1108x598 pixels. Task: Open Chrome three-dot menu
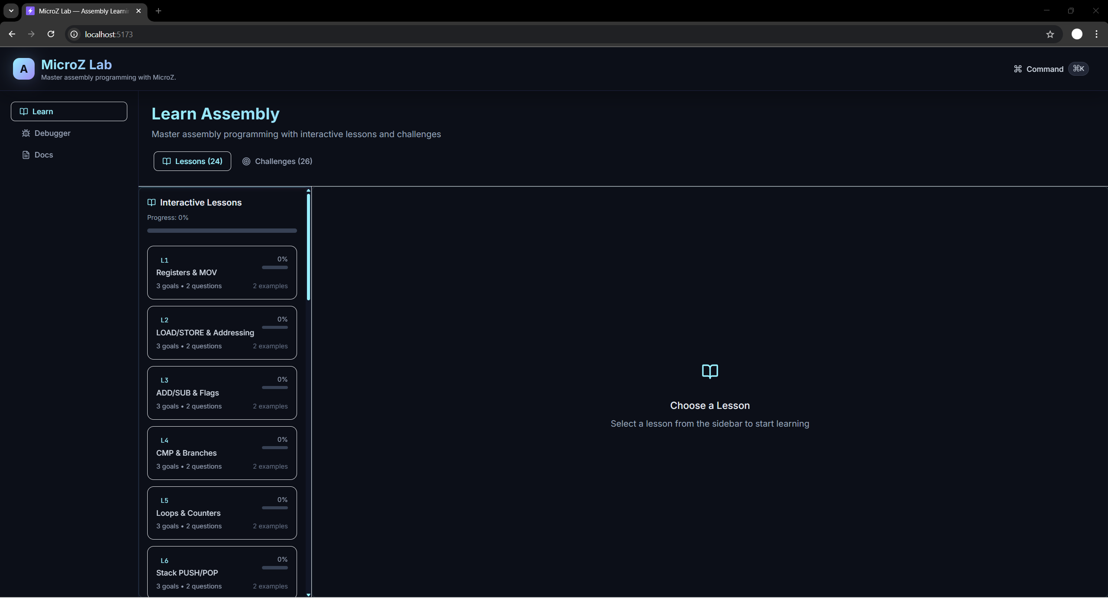point(1096,34)
